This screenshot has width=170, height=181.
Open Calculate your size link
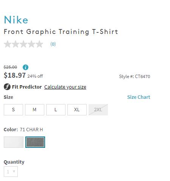point(65,87)
